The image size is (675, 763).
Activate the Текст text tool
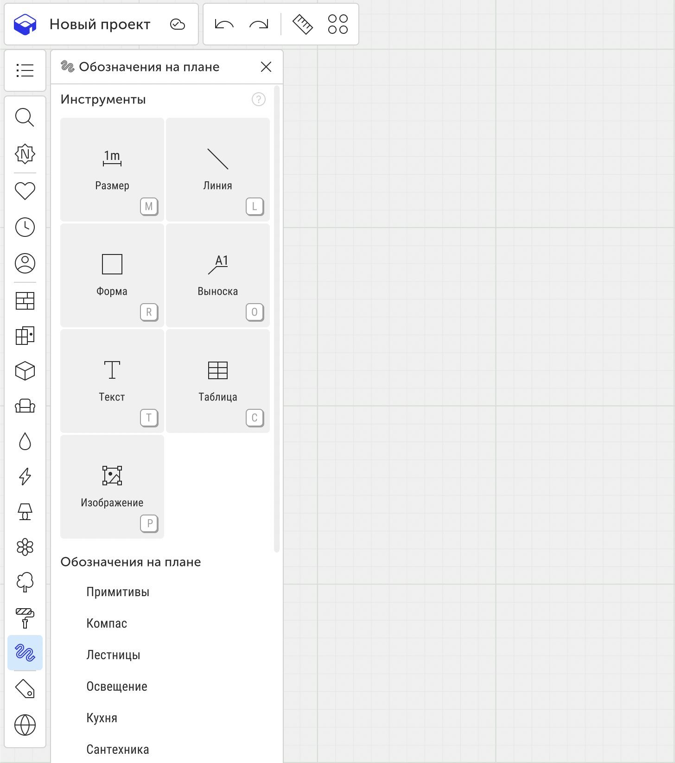(x=112, y=381)
